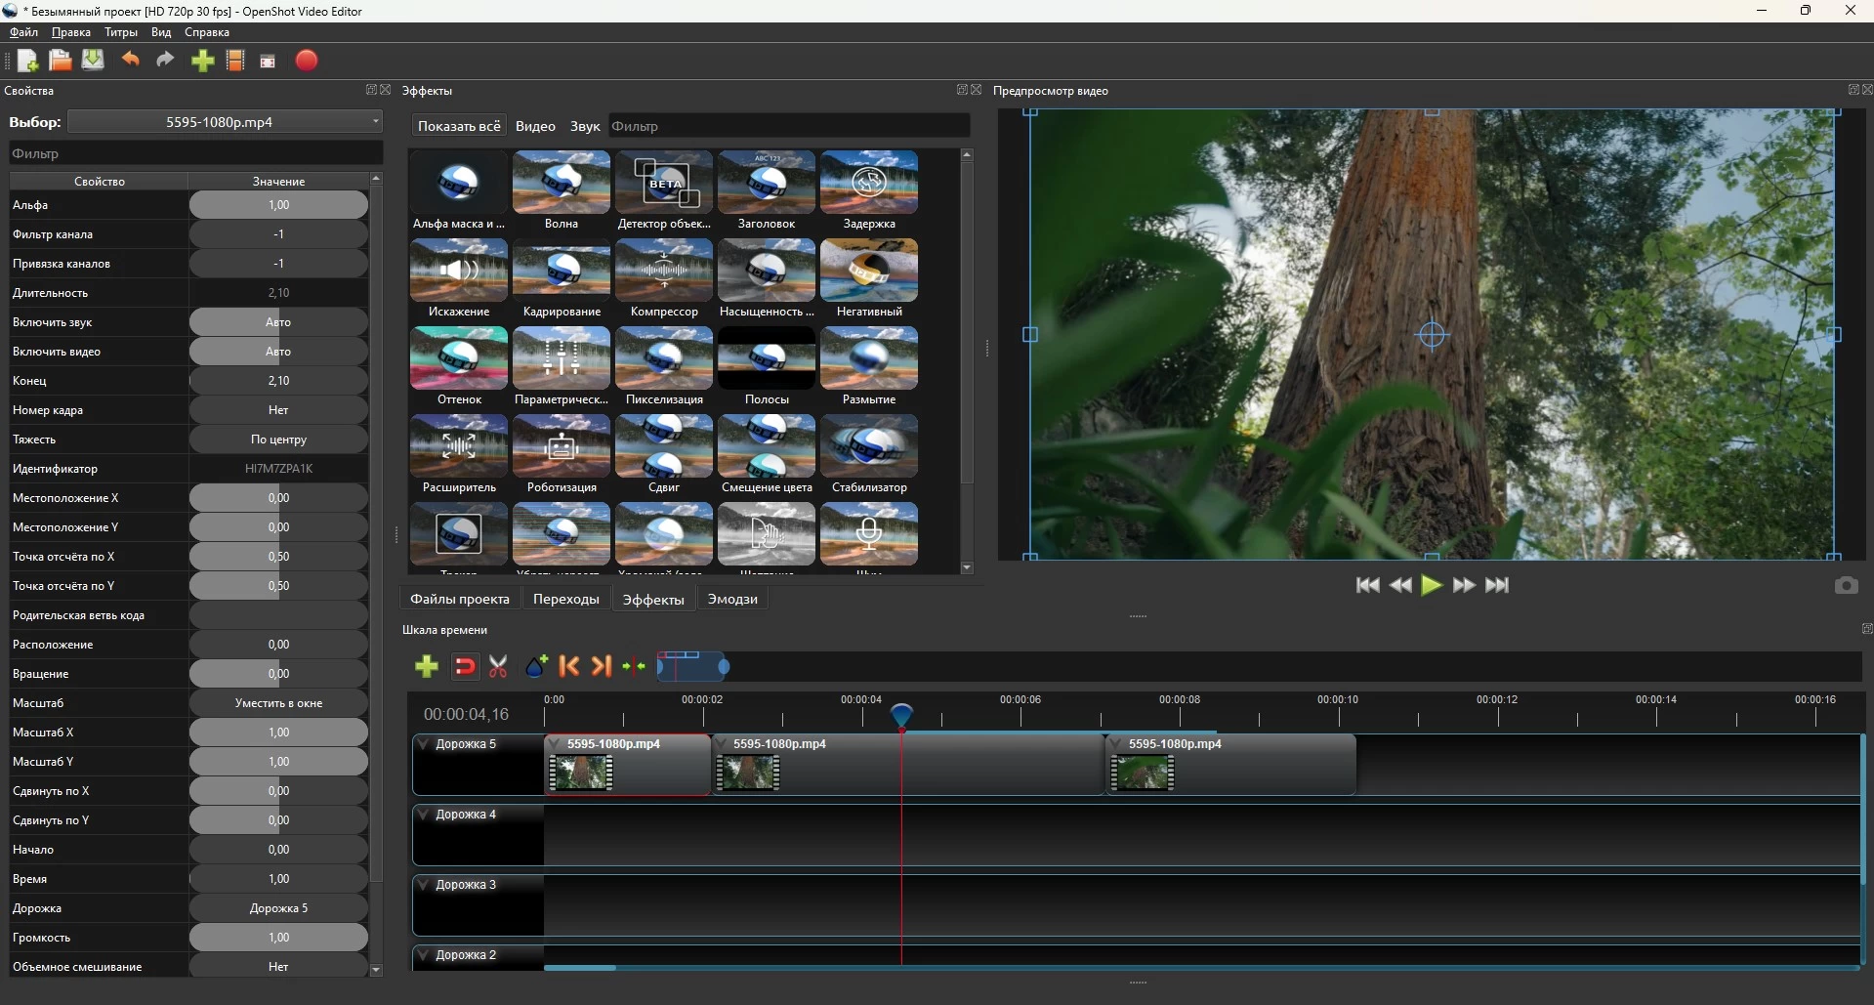Save the current frame with the camera icon
This screenshot has width=1874, height=1005.
(1846, 585)
